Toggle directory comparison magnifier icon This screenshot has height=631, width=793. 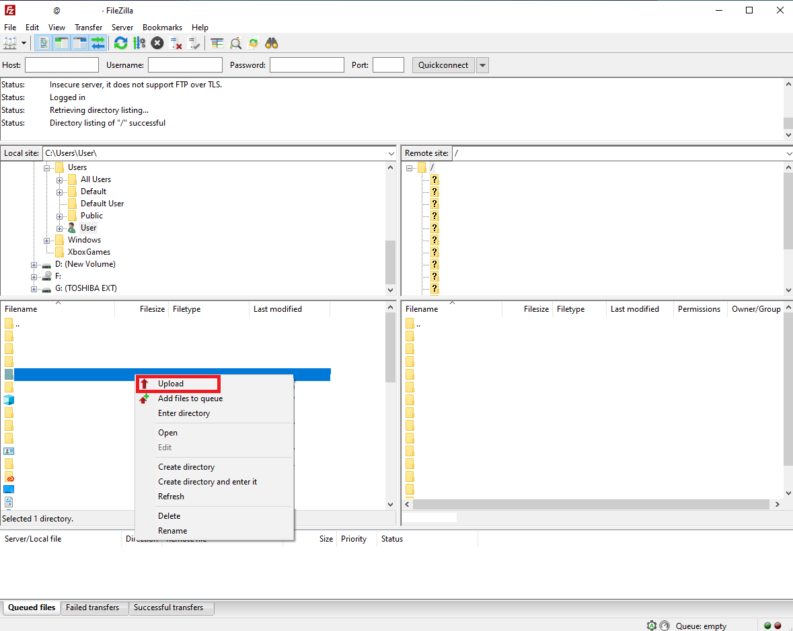pos(235,44)
